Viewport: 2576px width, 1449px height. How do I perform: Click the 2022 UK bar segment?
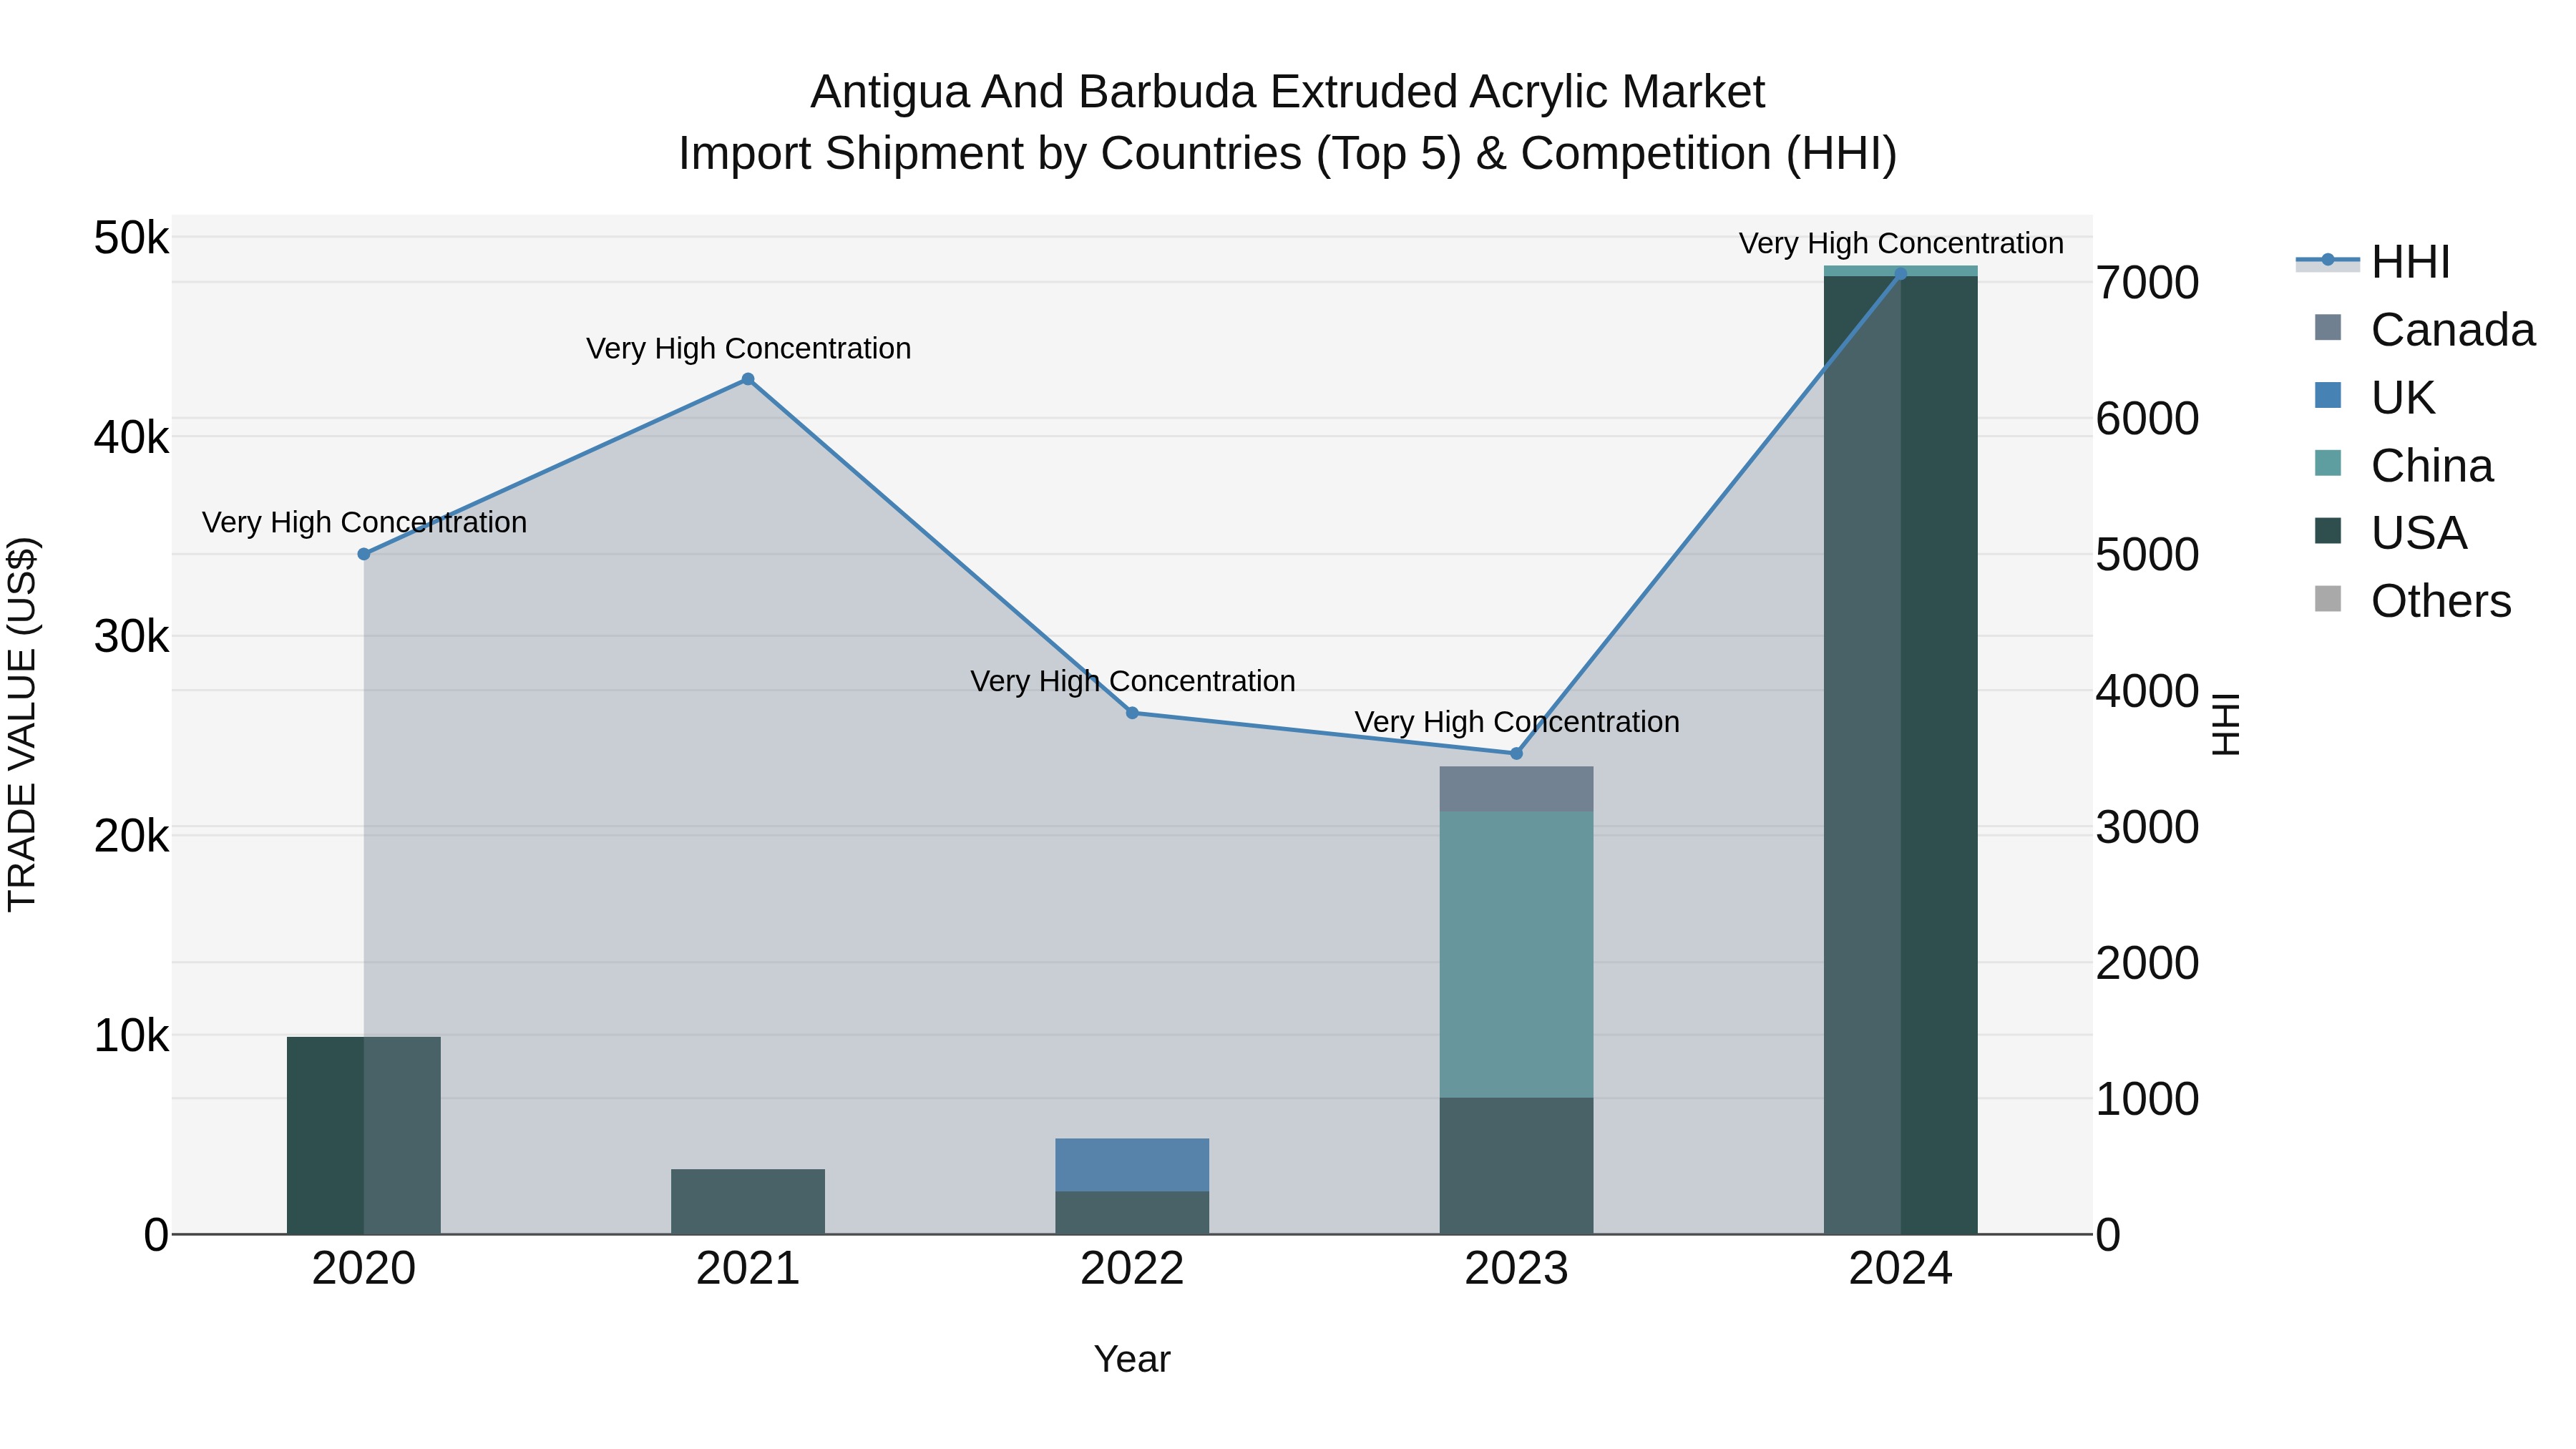tap(1132, 1165)
